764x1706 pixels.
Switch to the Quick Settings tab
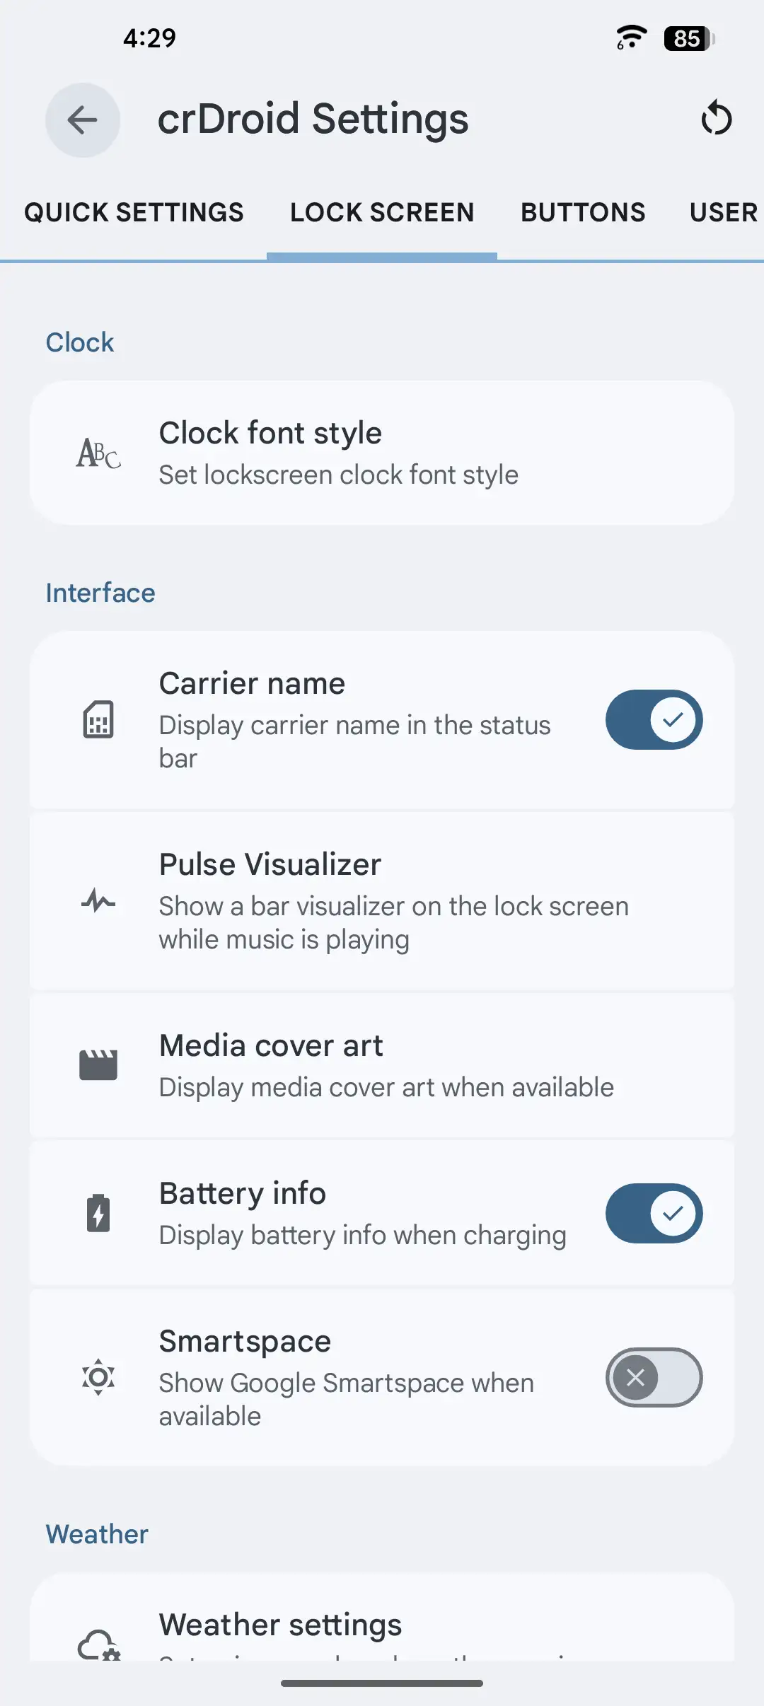(134, 212)
